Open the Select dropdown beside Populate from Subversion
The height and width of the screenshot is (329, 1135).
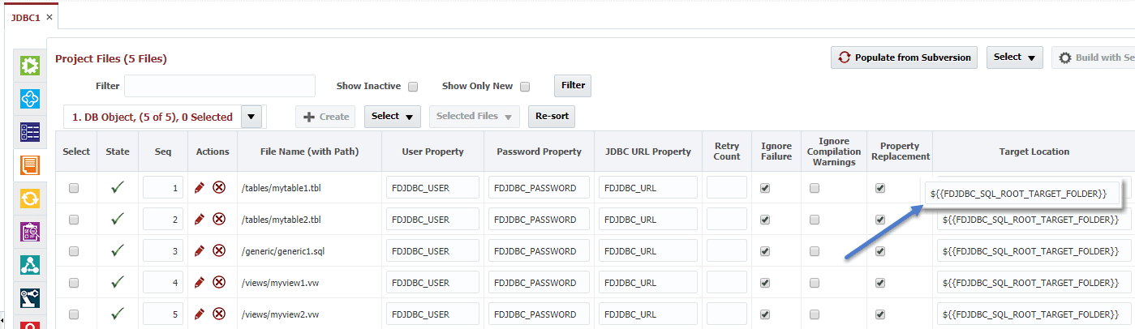1015,58
